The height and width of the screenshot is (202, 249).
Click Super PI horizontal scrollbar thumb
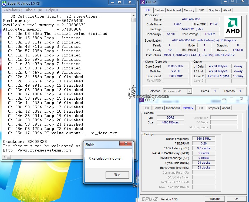[x=9, y=157]
